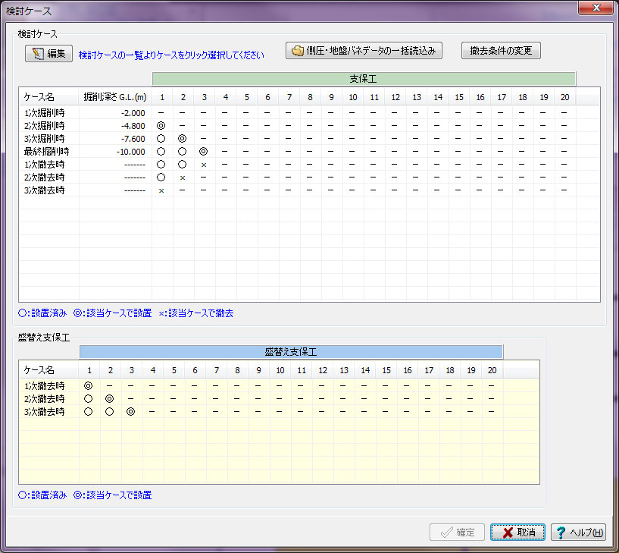This screenshot has width=619, height=553.
Task: Click circle in 3次掘削時 support 1
Action: 161,139
